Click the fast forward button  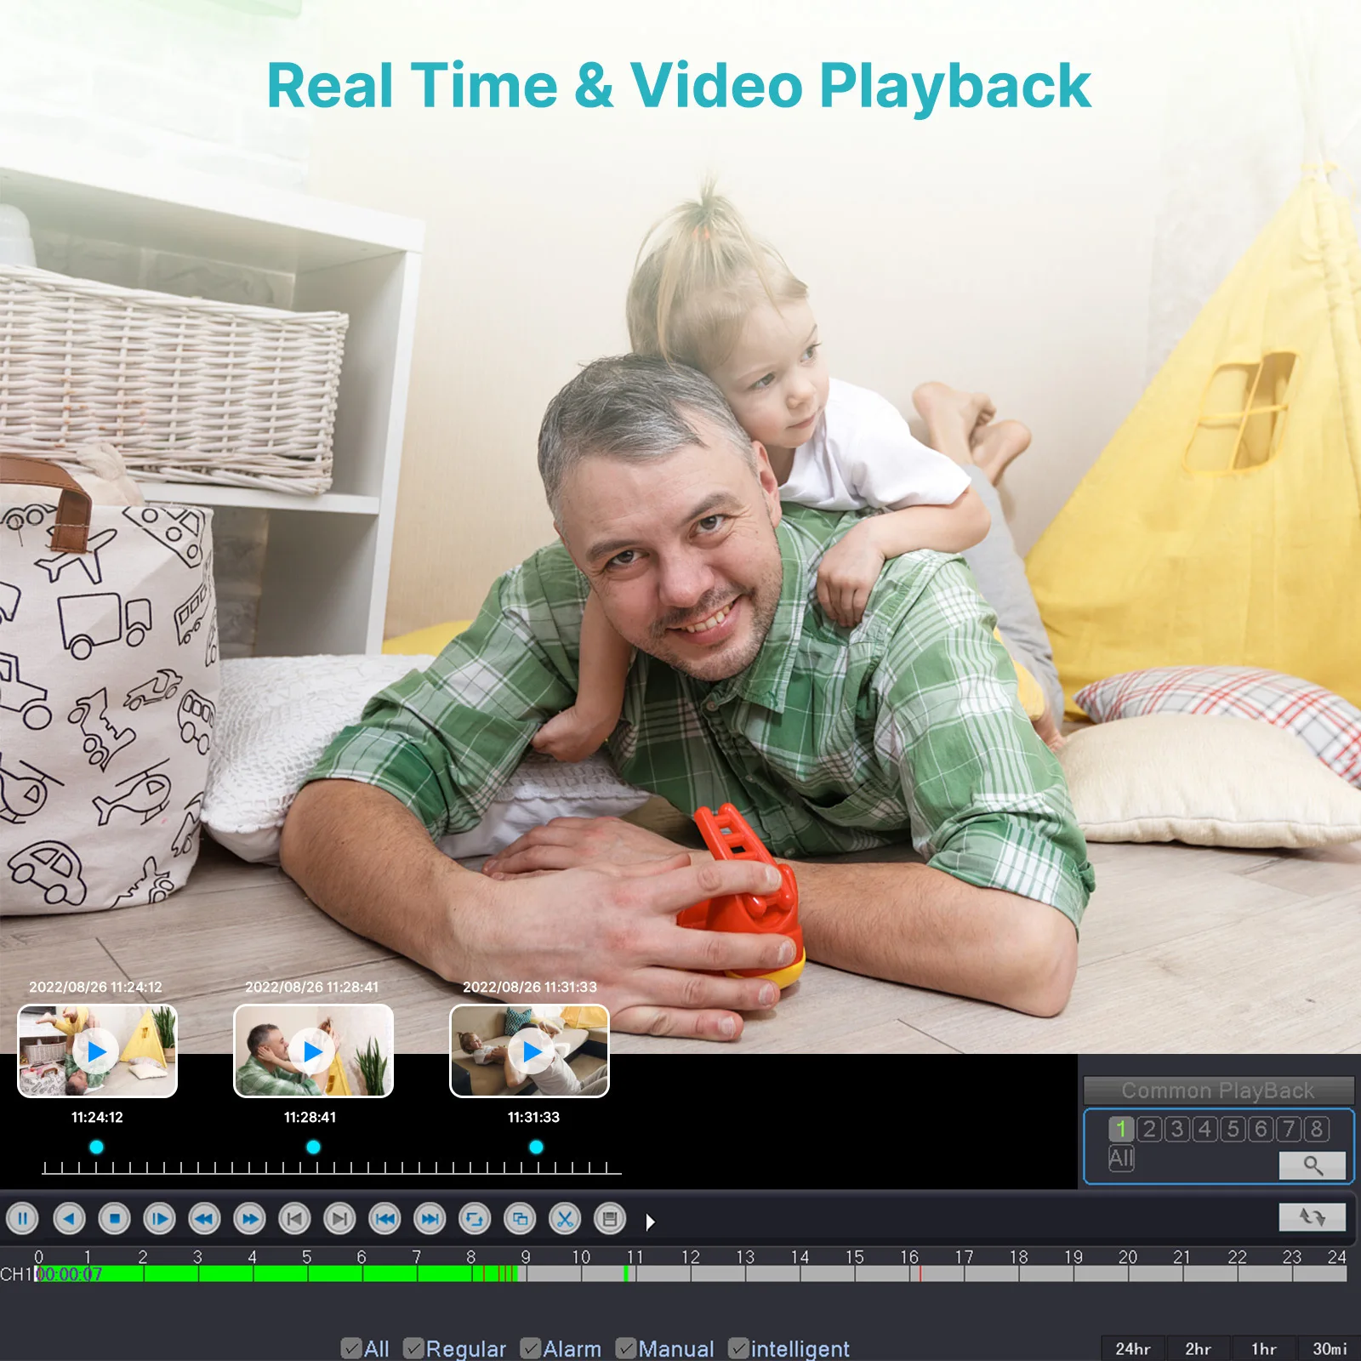click(x=249, y=1219)
